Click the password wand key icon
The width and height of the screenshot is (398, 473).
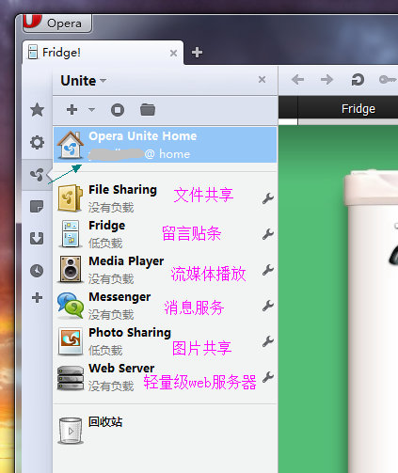pyautogui.click(x=388, y=80)
